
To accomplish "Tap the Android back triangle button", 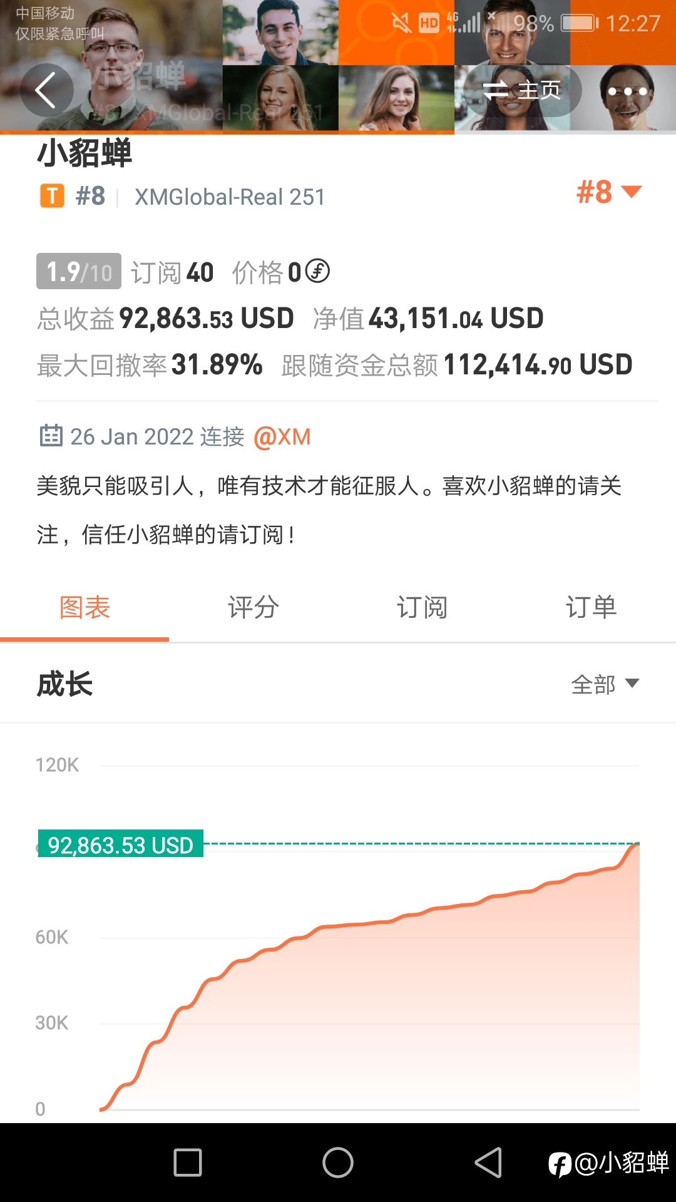I will [488, 1163].
